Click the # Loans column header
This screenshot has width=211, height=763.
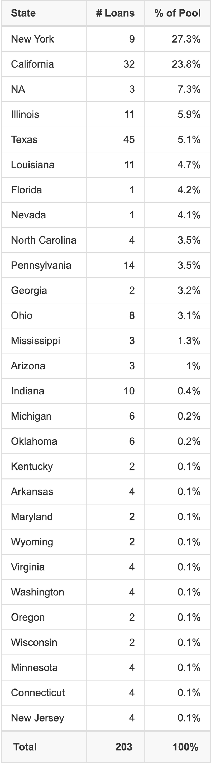[x=115, y=13]
